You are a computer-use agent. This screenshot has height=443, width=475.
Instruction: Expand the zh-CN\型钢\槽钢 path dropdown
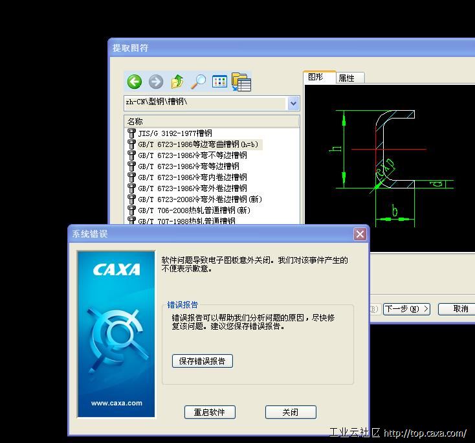click(293, 103)
